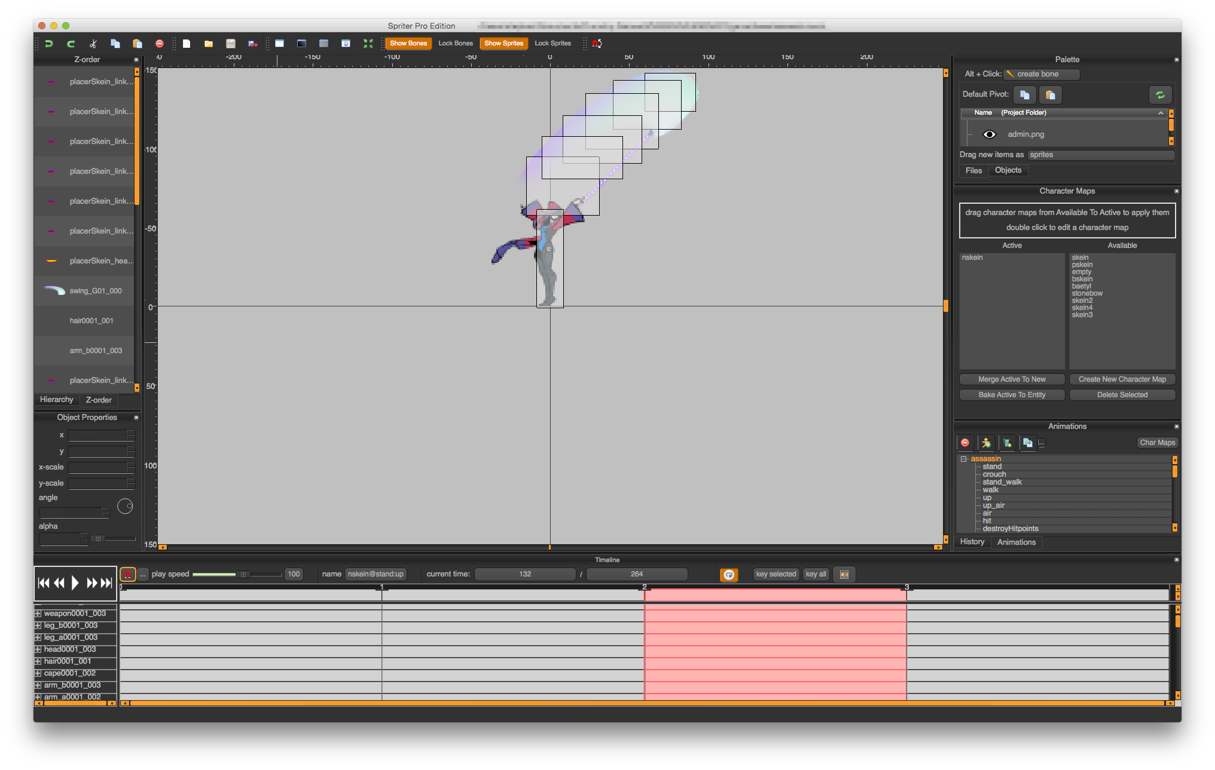The height and width of the screenshot is (770, 1215).
Task: Collapse the assassin entity tree
Action: click(963, 459)
